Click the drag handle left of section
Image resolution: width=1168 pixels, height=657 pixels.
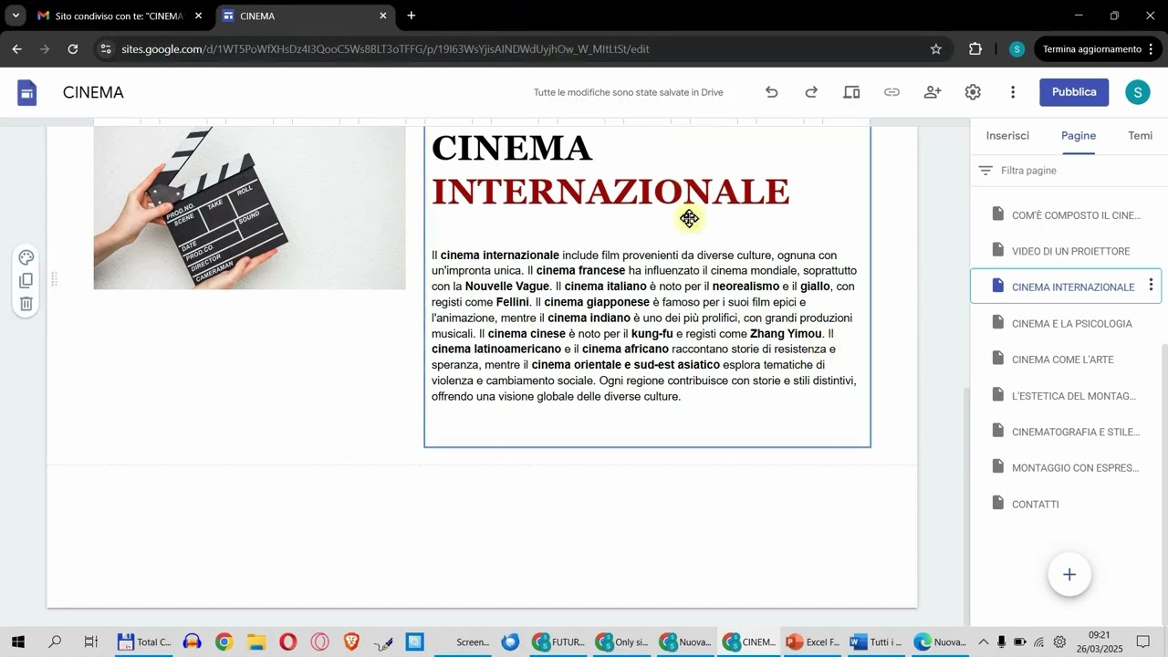54,280
